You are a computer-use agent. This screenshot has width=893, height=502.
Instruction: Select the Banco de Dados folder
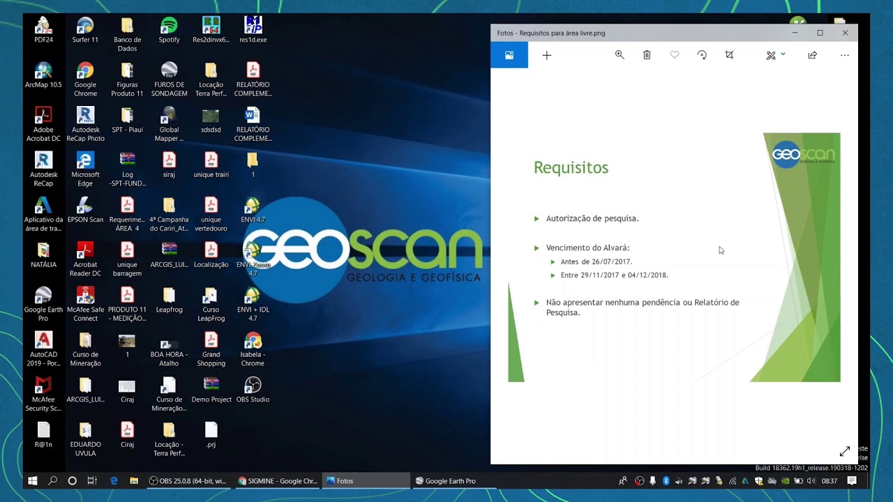click(x=127, y=35)
